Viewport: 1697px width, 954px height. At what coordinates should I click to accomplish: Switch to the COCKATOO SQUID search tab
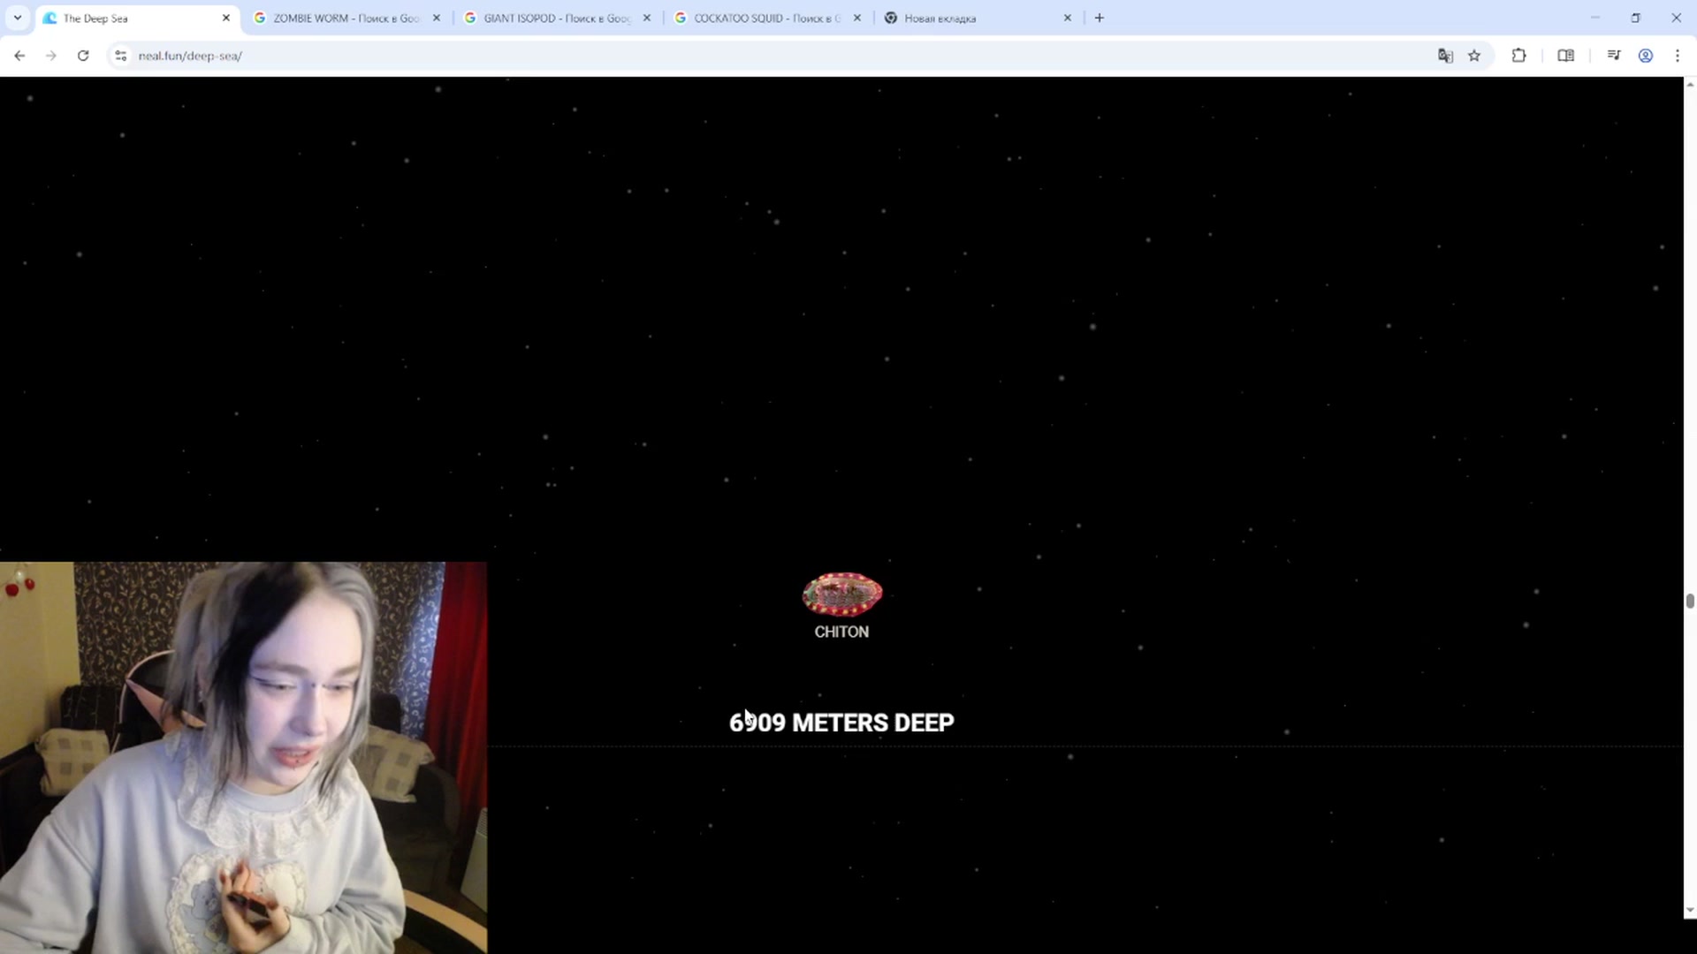[x=767, y=18]
